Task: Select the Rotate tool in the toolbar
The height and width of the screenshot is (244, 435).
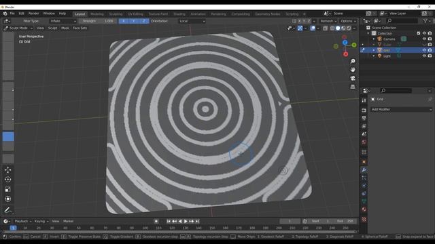Action: point(7,180)
